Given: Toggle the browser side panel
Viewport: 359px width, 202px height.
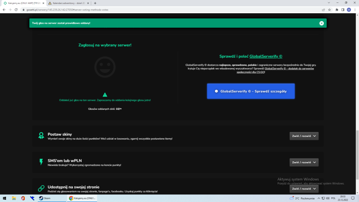Looking at the screenshot, I should coord(343,10).
